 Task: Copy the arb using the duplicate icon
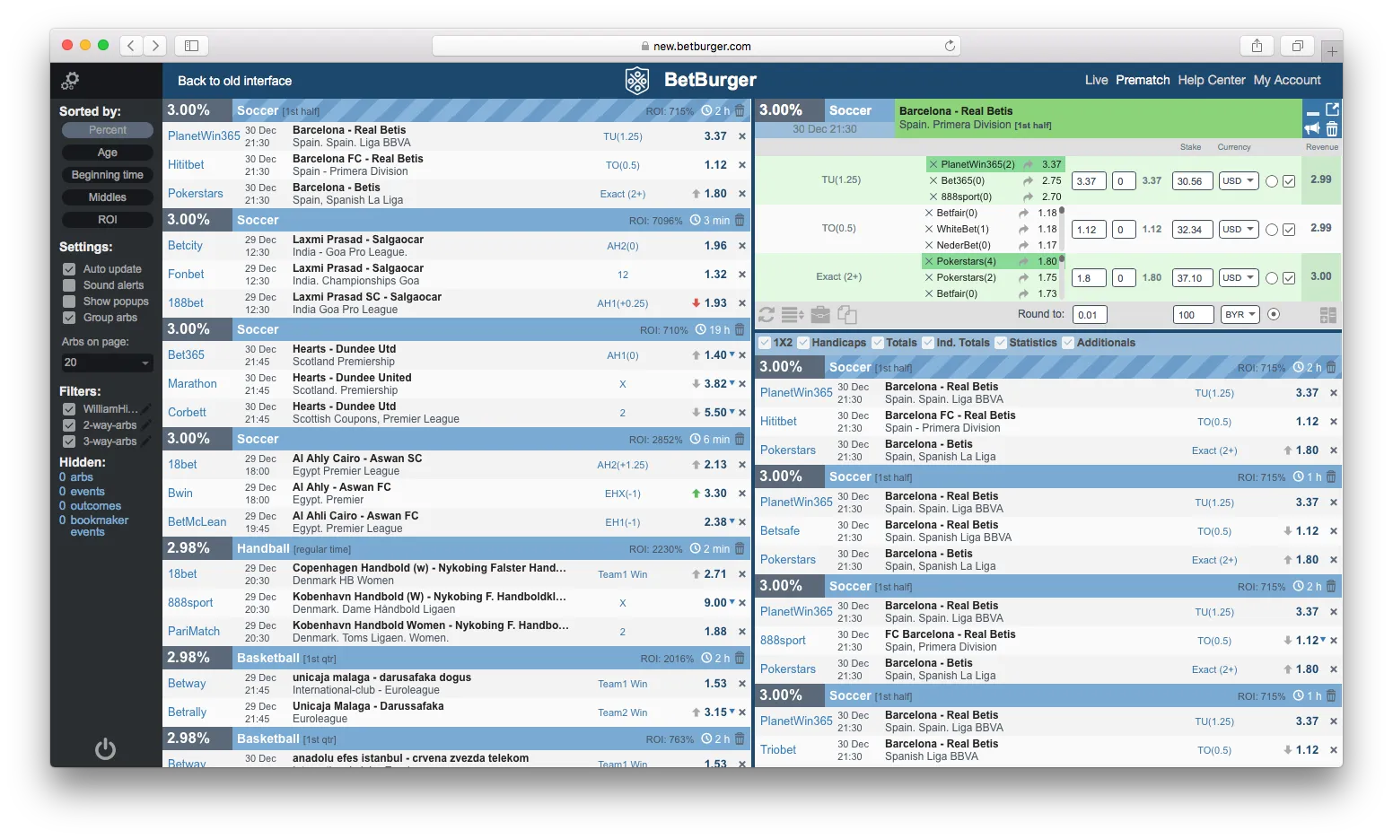[x=846, y=315]
